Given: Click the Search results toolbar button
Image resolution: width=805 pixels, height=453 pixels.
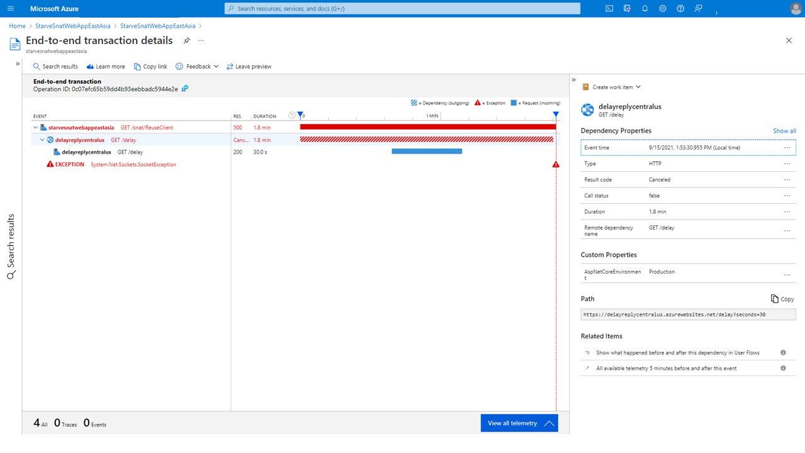Looking at the screenshot, I should 55,67.
